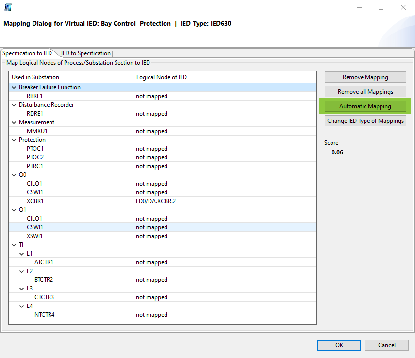Maximize the Mapping Dialog window
Viewport: 415px width, 358px height.
(381, 7)
